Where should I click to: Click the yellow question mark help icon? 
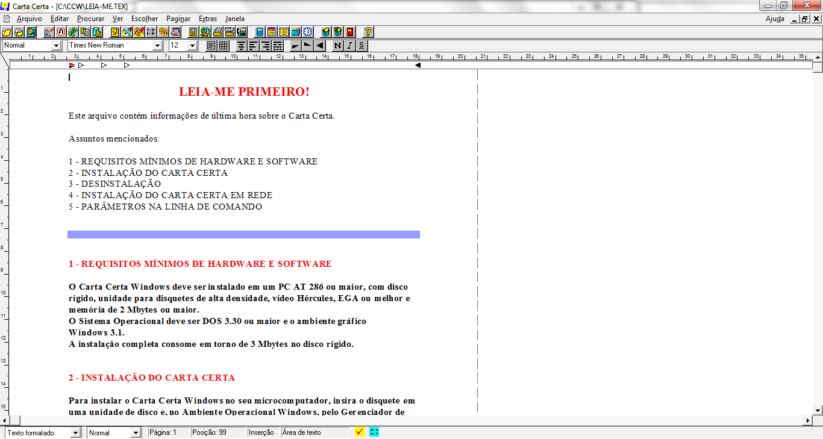click(x=368, y=32)
